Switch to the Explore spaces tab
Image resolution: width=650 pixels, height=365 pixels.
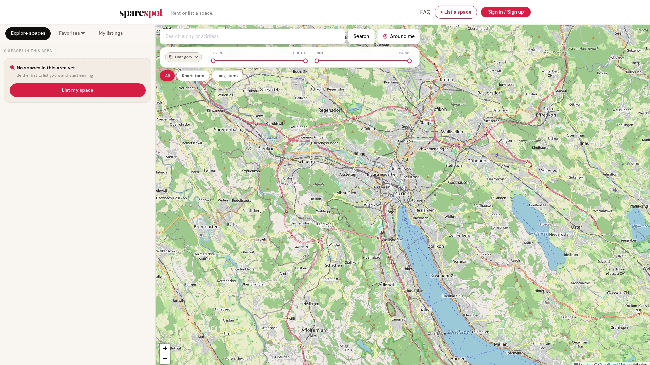28,33
